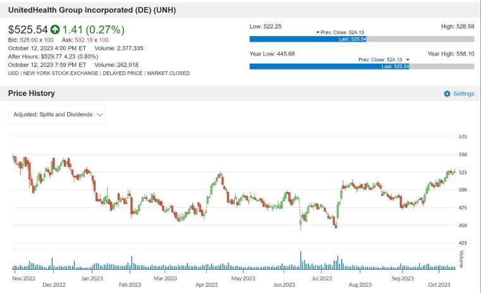Click the DELAYED PRICE text
The image size is (481, 293).
[122, 73]
